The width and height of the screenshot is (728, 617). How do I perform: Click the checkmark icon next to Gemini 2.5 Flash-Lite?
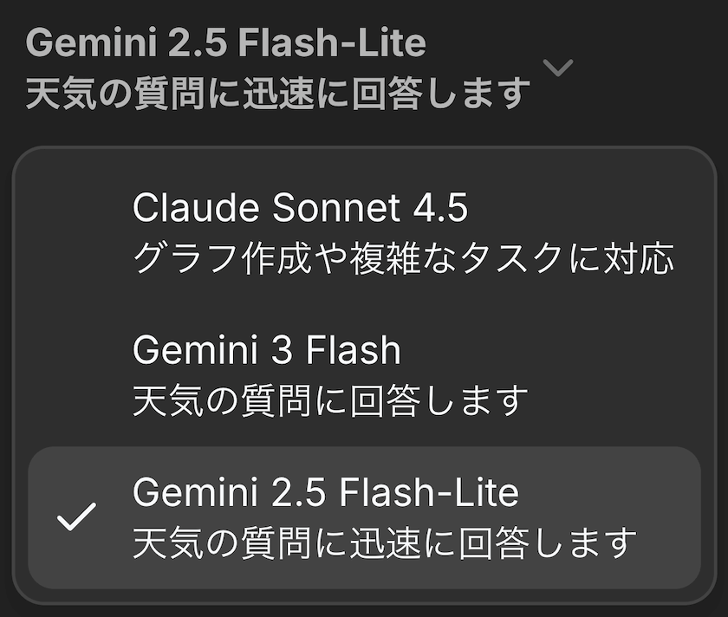click(76, 518)
